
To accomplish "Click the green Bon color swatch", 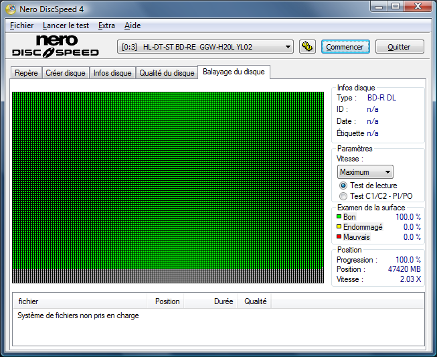I will tap(339, 217).
